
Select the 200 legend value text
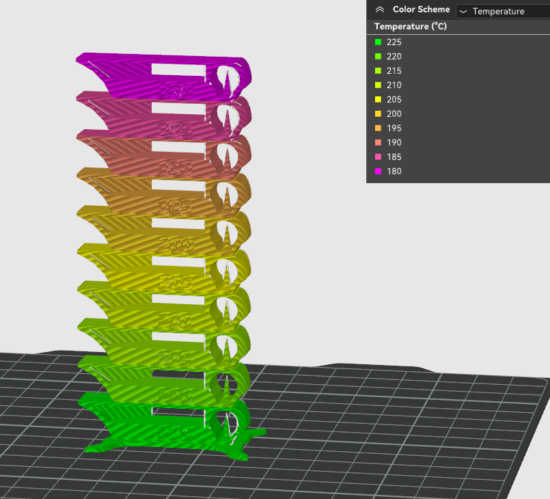[394, 114]
